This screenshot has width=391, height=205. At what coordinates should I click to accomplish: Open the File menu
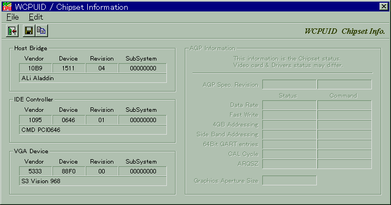click(13, 17)
